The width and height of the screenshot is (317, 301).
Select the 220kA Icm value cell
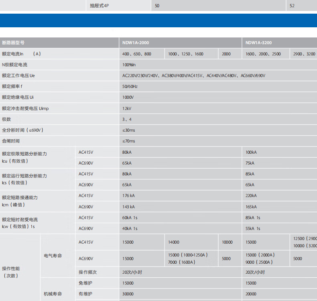251,196
